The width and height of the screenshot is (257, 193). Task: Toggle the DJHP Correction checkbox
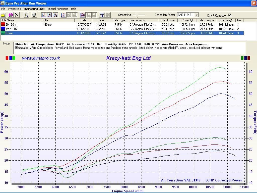click(230, 15)
